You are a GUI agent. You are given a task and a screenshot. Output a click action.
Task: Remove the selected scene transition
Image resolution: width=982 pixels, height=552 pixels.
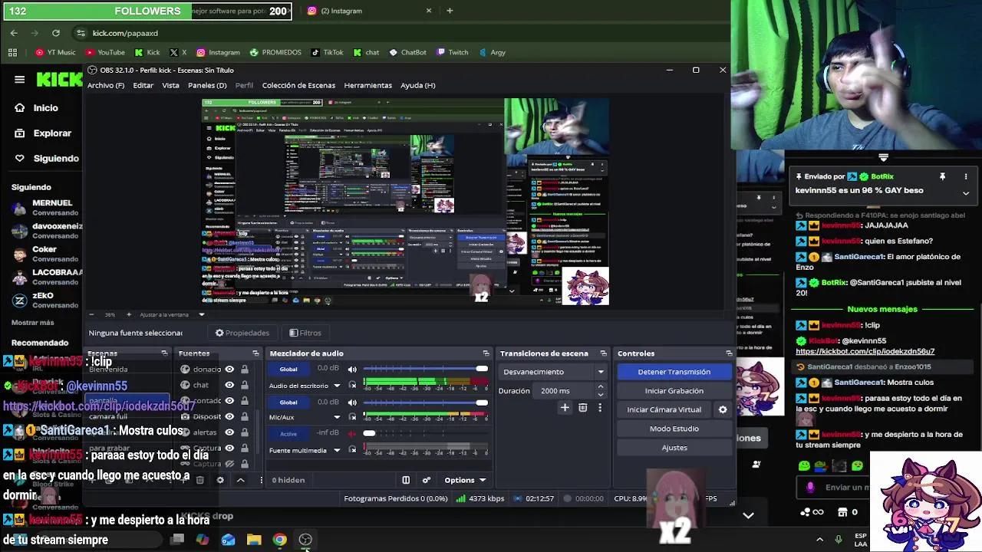[x=582, y=408]
